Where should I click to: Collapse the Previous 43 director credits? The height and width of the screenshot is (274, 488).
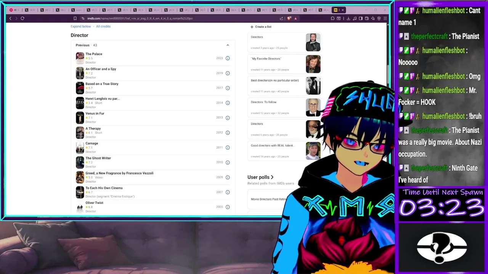tap(228, 45)
